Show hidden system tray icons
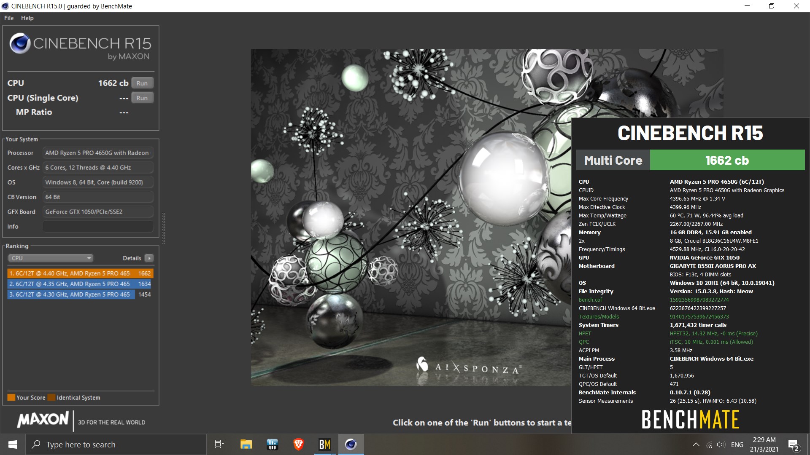This screenshot has width=810, height=455. [x=696, y=444]
